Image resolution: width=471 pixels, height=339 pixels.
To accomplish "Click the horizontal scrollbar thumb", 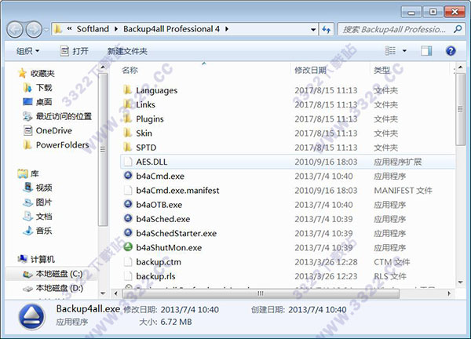I will click(261, 293).
